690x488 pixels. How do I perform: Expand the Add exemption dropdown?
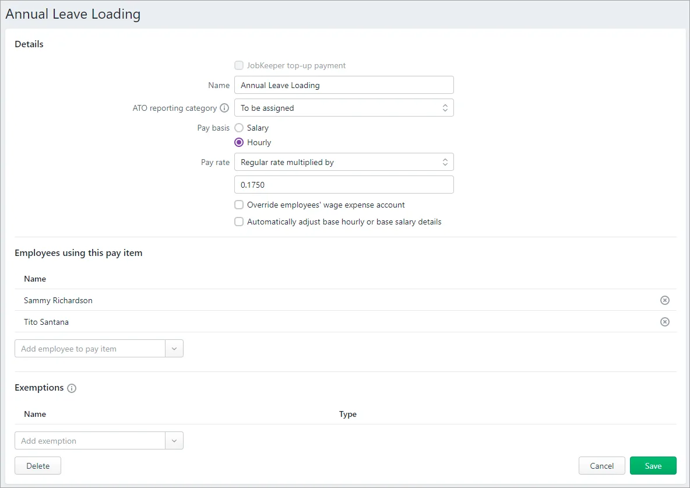click(174, 441)
